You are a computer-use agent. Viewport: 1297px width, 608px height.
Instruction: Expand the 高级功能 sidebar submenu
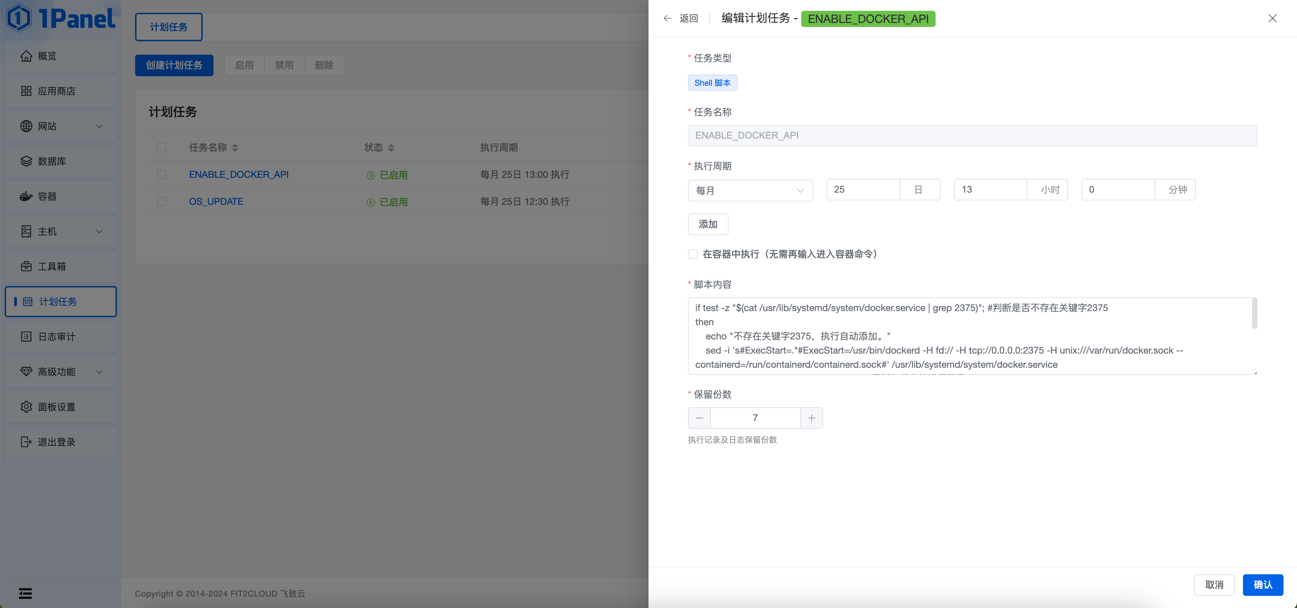point(99,371)
